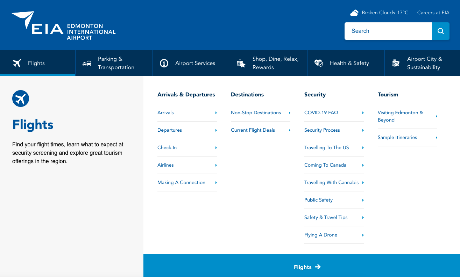The width and height of the screenshot is (460, 277).
Task: Open Shop, Dine, Relax, Rewards menu
Action: coord(269,63)
